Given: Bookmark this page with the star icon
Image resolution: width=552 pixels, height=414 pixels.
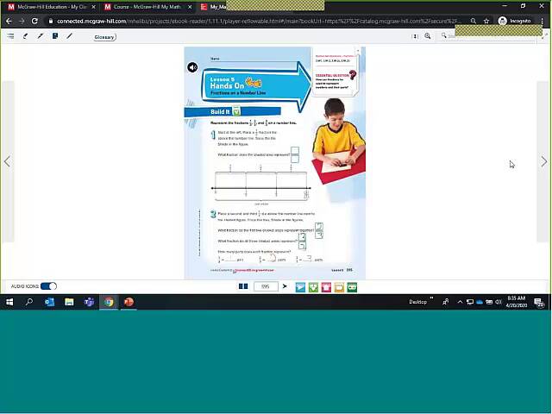Looking at the screenshot, I should (486, 21).
